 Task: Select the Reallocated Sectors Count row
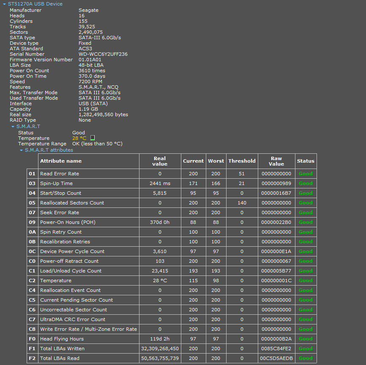tap(172, 203)
